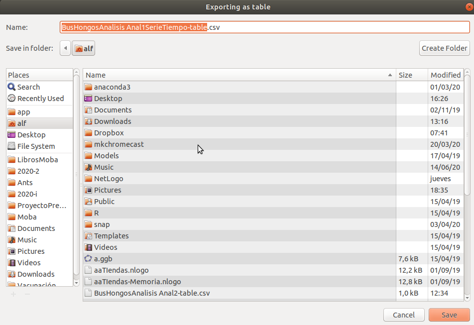This screenshot has width=474, height=325.
Task: Click Videos film icon in Places sidebar
Action: click(11, 263)
